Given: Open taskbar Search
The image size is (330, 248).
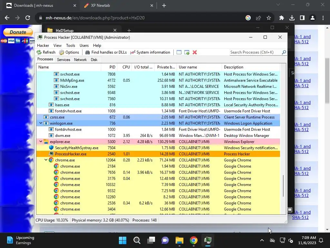Looking at the screenshot, I should 137,240.
